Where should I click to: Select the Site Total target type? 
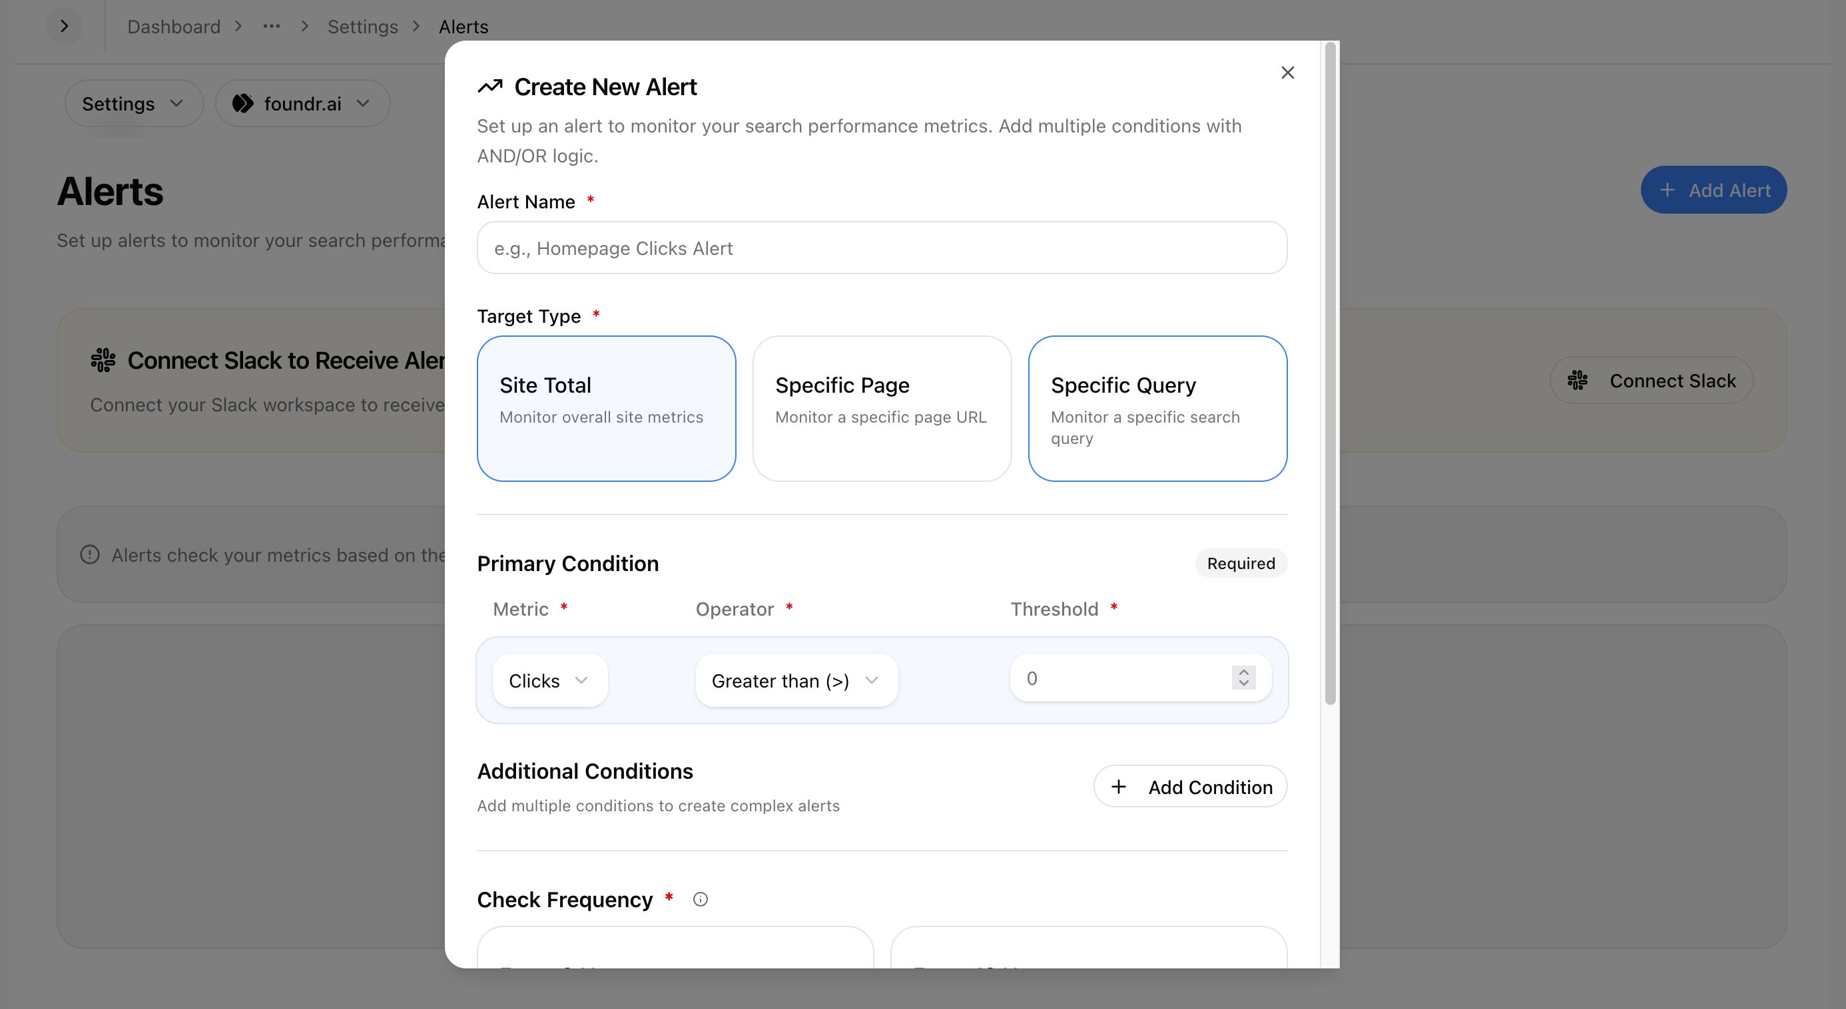tap(606, 408)
